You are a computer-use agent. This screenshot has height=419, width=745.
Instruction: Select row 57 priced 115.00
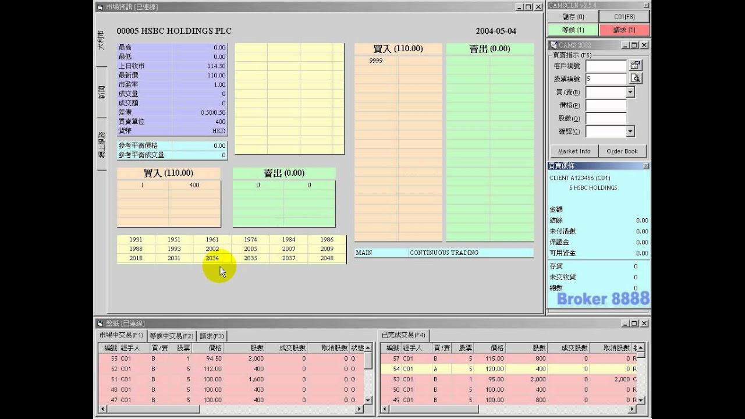pyautogui.click(x=509, y=358)
